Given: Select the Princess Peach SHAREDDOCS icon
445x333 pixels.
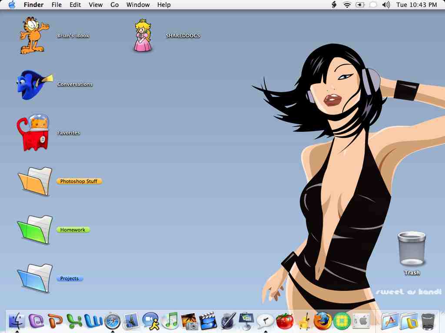Looking at the screenshot, I should 143,36.
